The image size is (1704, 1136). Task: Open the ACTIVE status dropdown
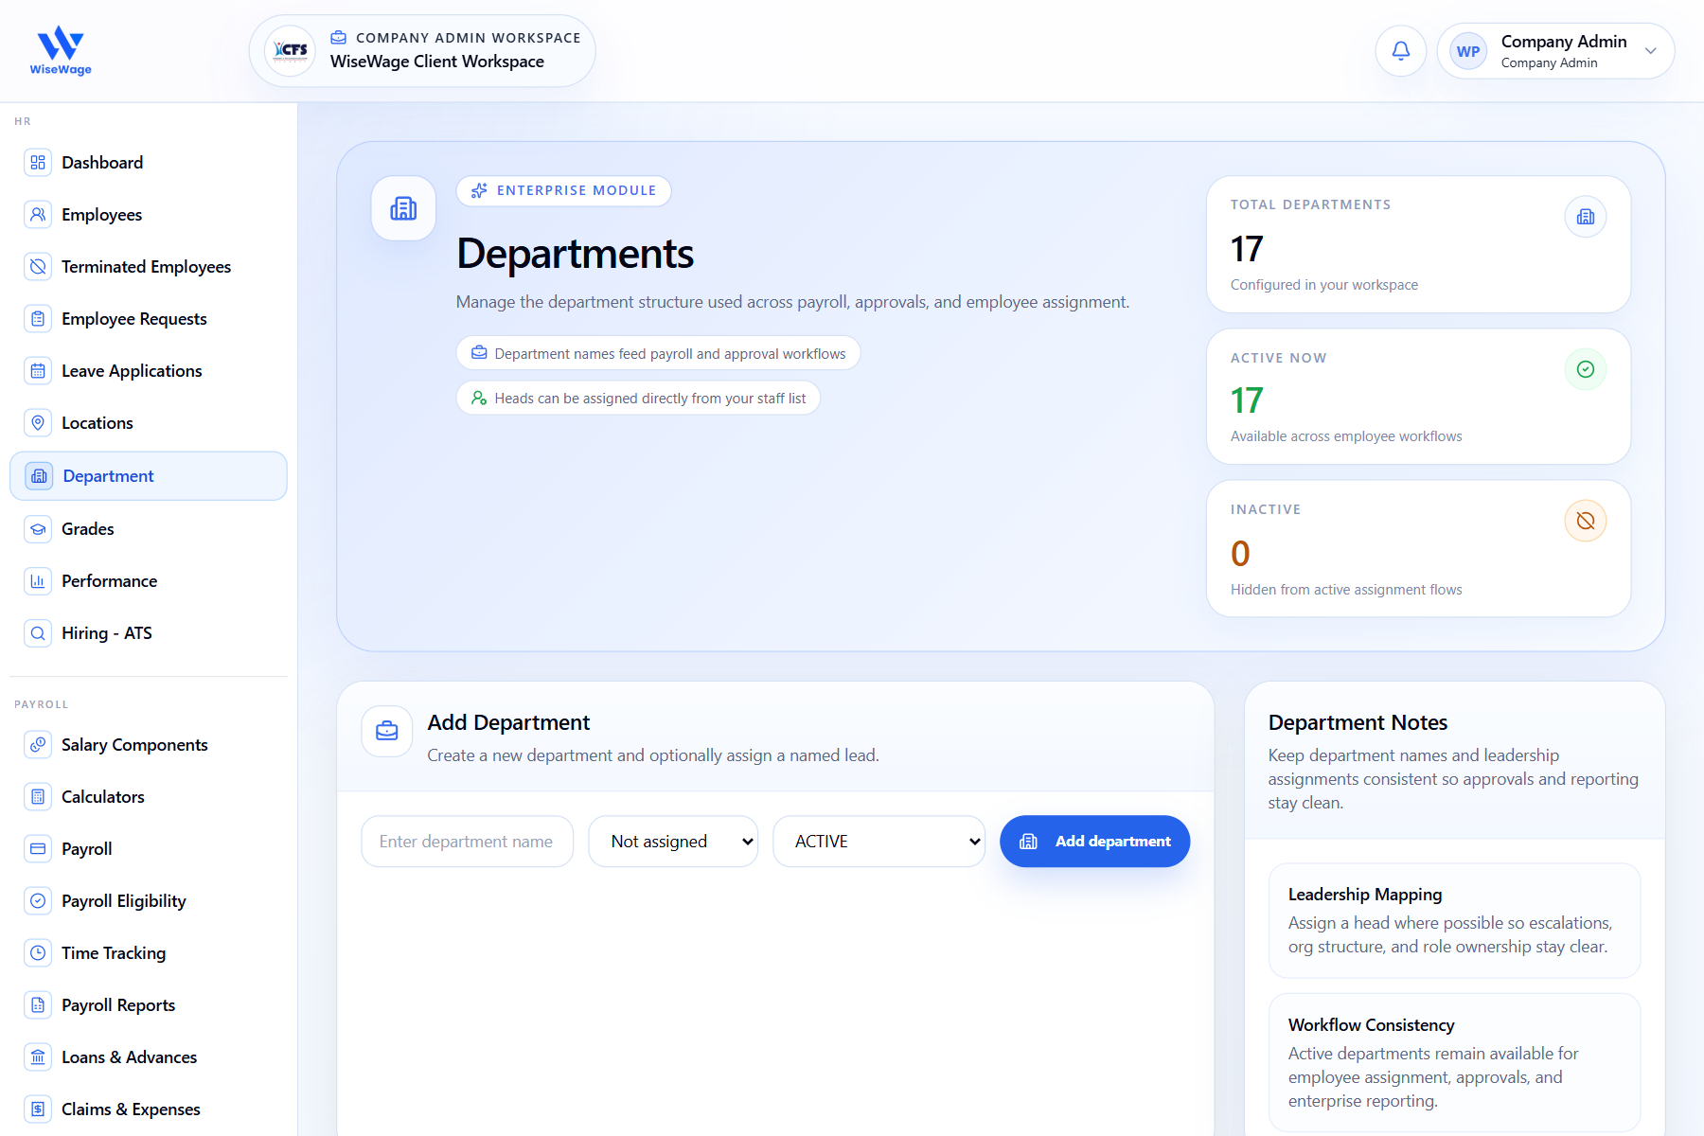[x=879, y=842]
